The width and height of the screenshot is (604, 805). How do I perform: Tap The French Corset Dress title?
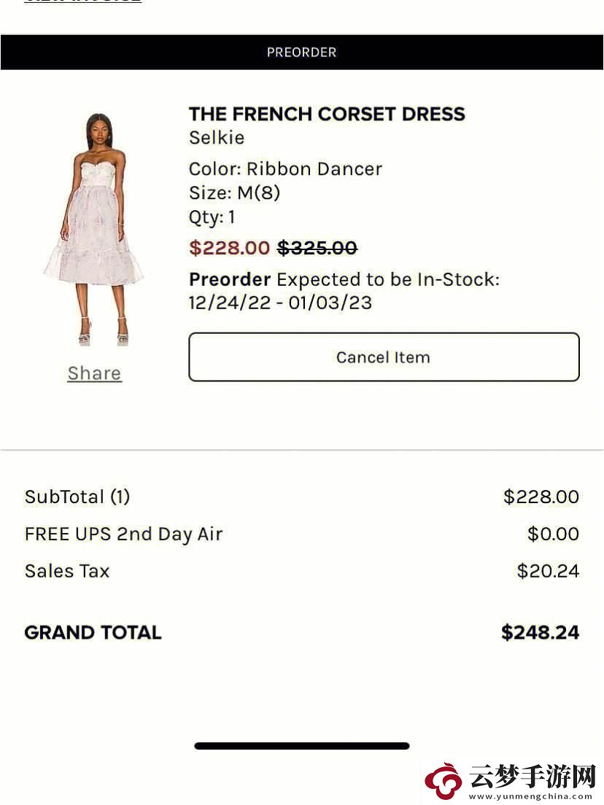pyautogui.click(x=327, y=114)
